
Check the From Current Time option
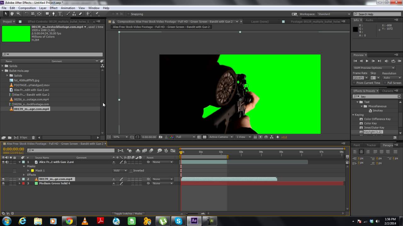[x=354, y=83]
